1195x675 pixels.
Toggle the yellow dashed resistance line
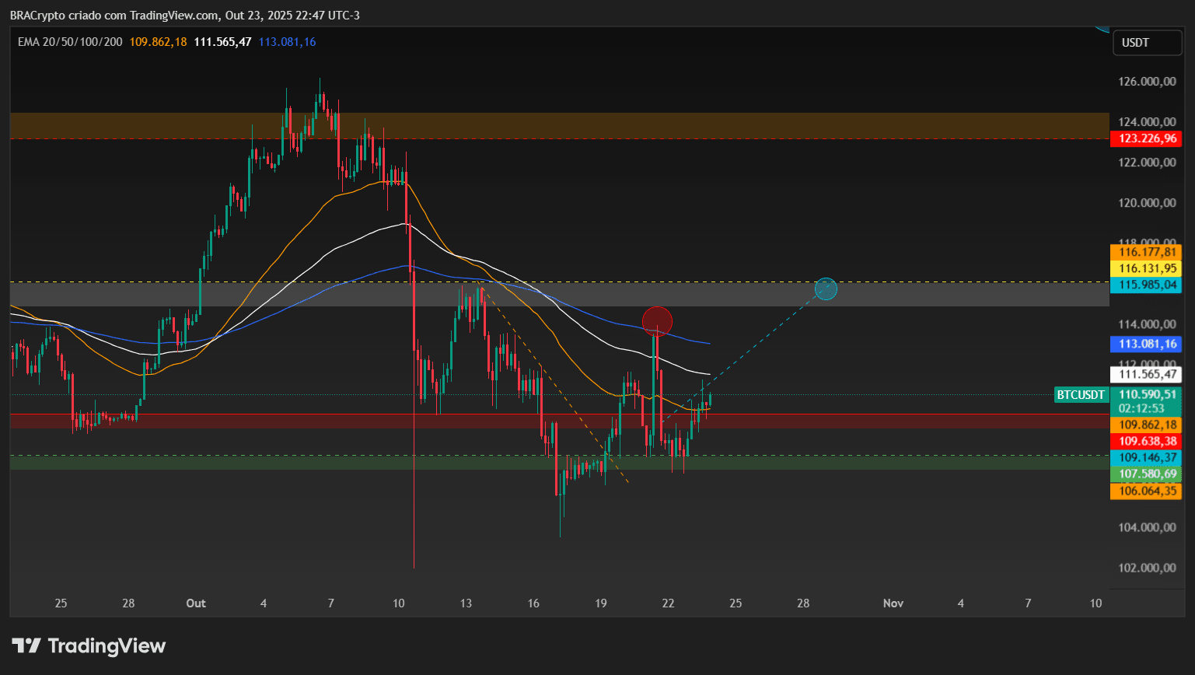(x=544, y=282)
